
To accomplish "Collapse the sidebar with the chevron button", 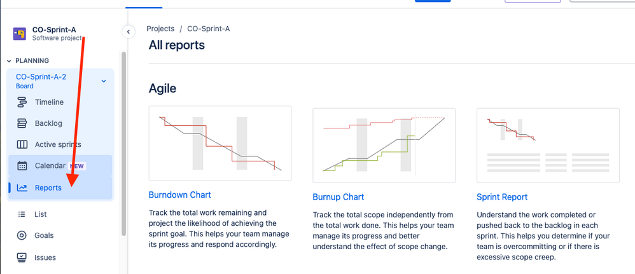I will click(129, 31).
